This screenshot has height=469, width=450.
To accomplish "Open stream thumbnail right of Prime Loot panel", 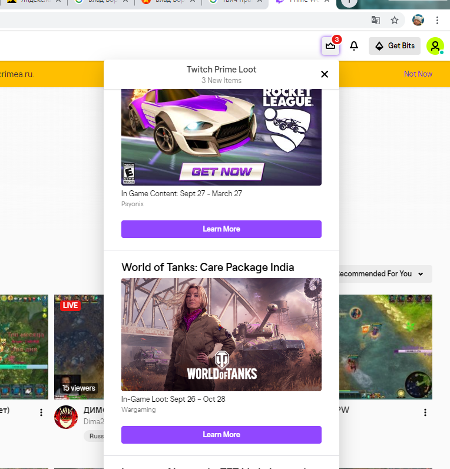I will 386,347.
